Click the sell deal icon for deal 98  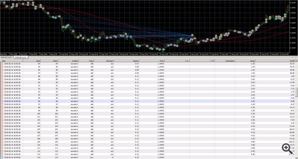2,107
